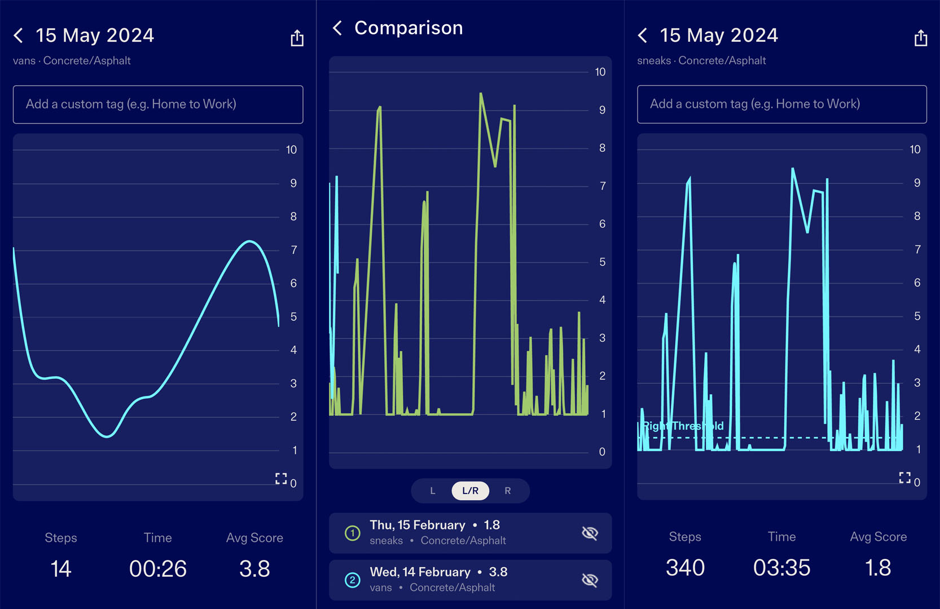Open the Thu, 15 February session card
The width and height of the screenshot is (940, 609).
tap(470, 533)
